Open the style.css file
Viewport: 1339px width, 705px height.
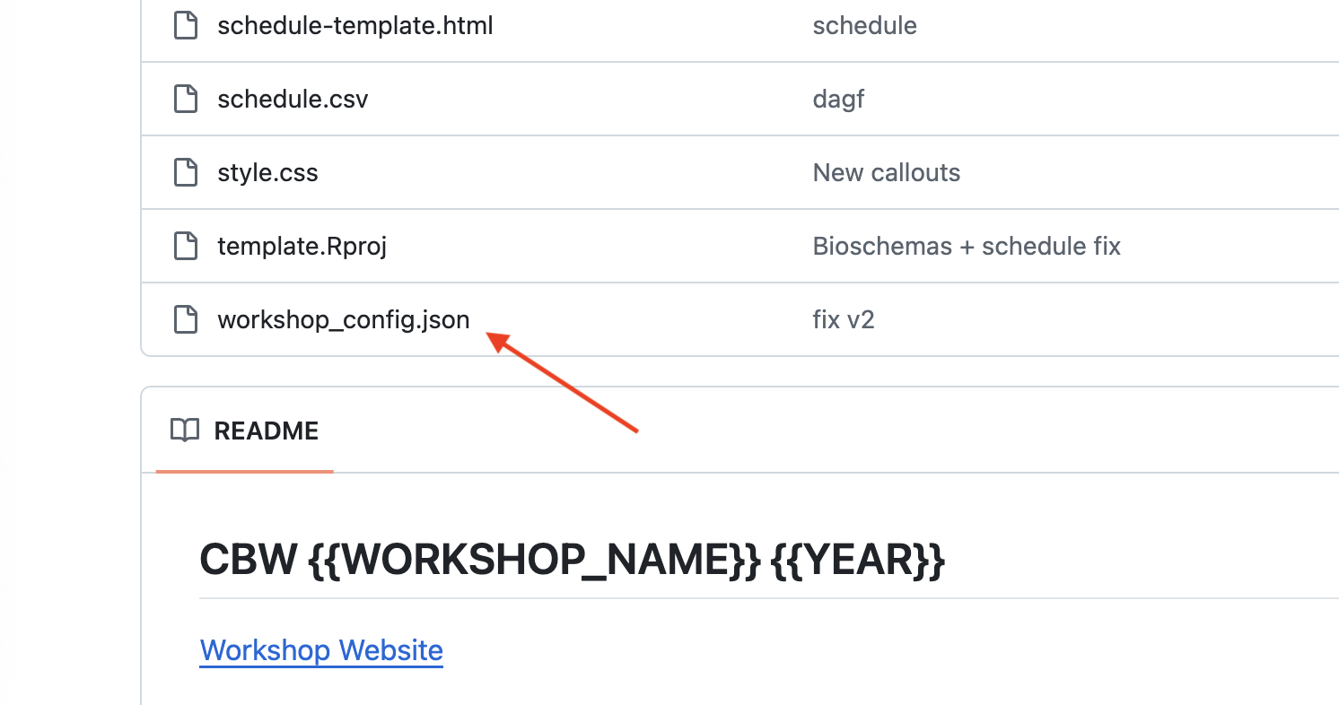point(267,172)
